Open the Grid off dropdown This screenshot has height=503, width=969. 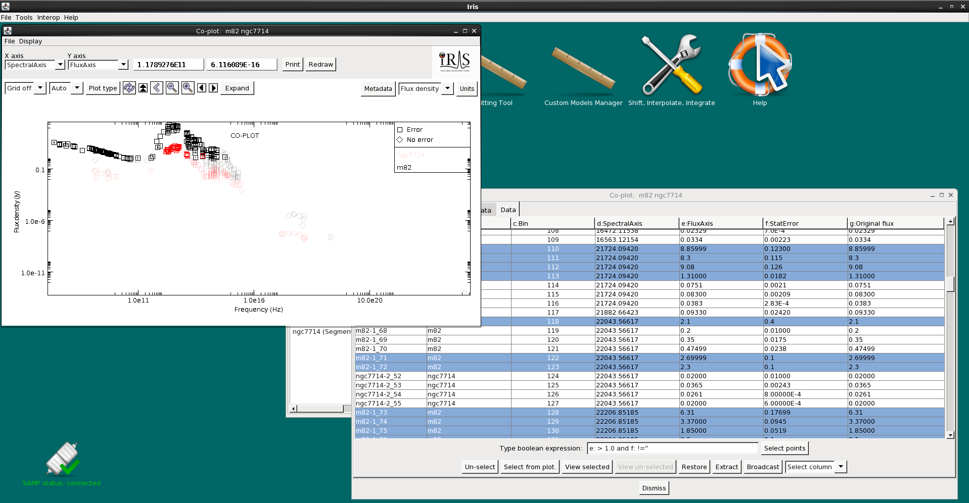[40, 88]
